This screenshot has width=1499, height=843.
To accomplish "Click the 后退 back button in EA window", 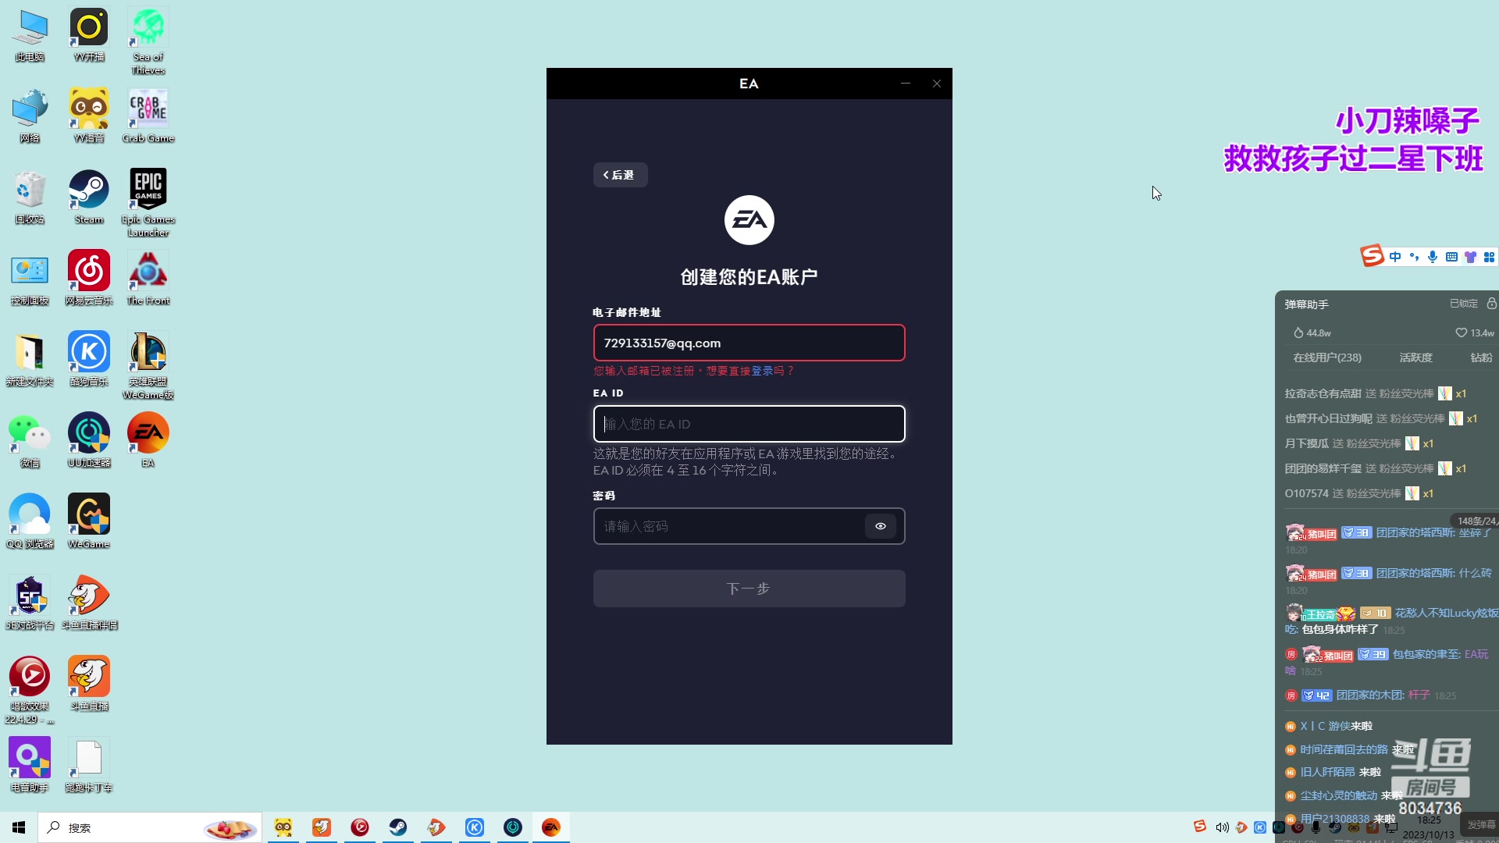I will click(620, 175).
